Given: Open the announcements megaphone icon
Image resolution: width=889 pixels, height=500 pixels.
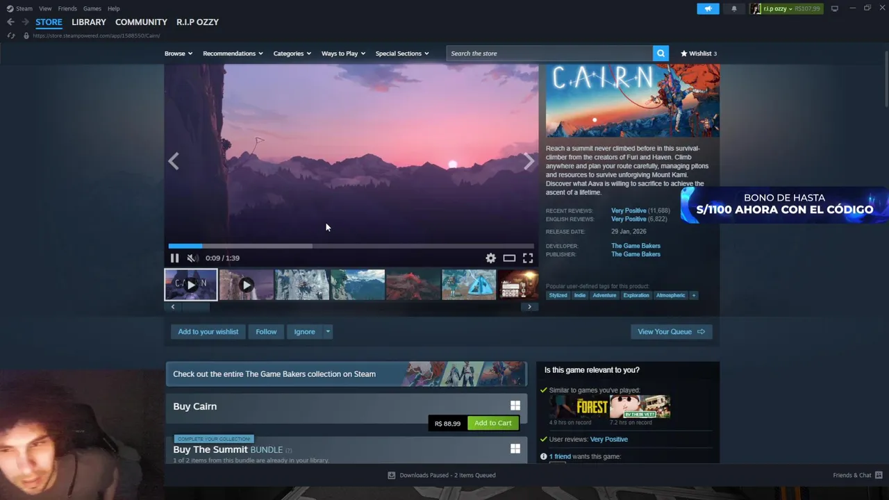Looking at the screenshot, I should pos(708,8).
